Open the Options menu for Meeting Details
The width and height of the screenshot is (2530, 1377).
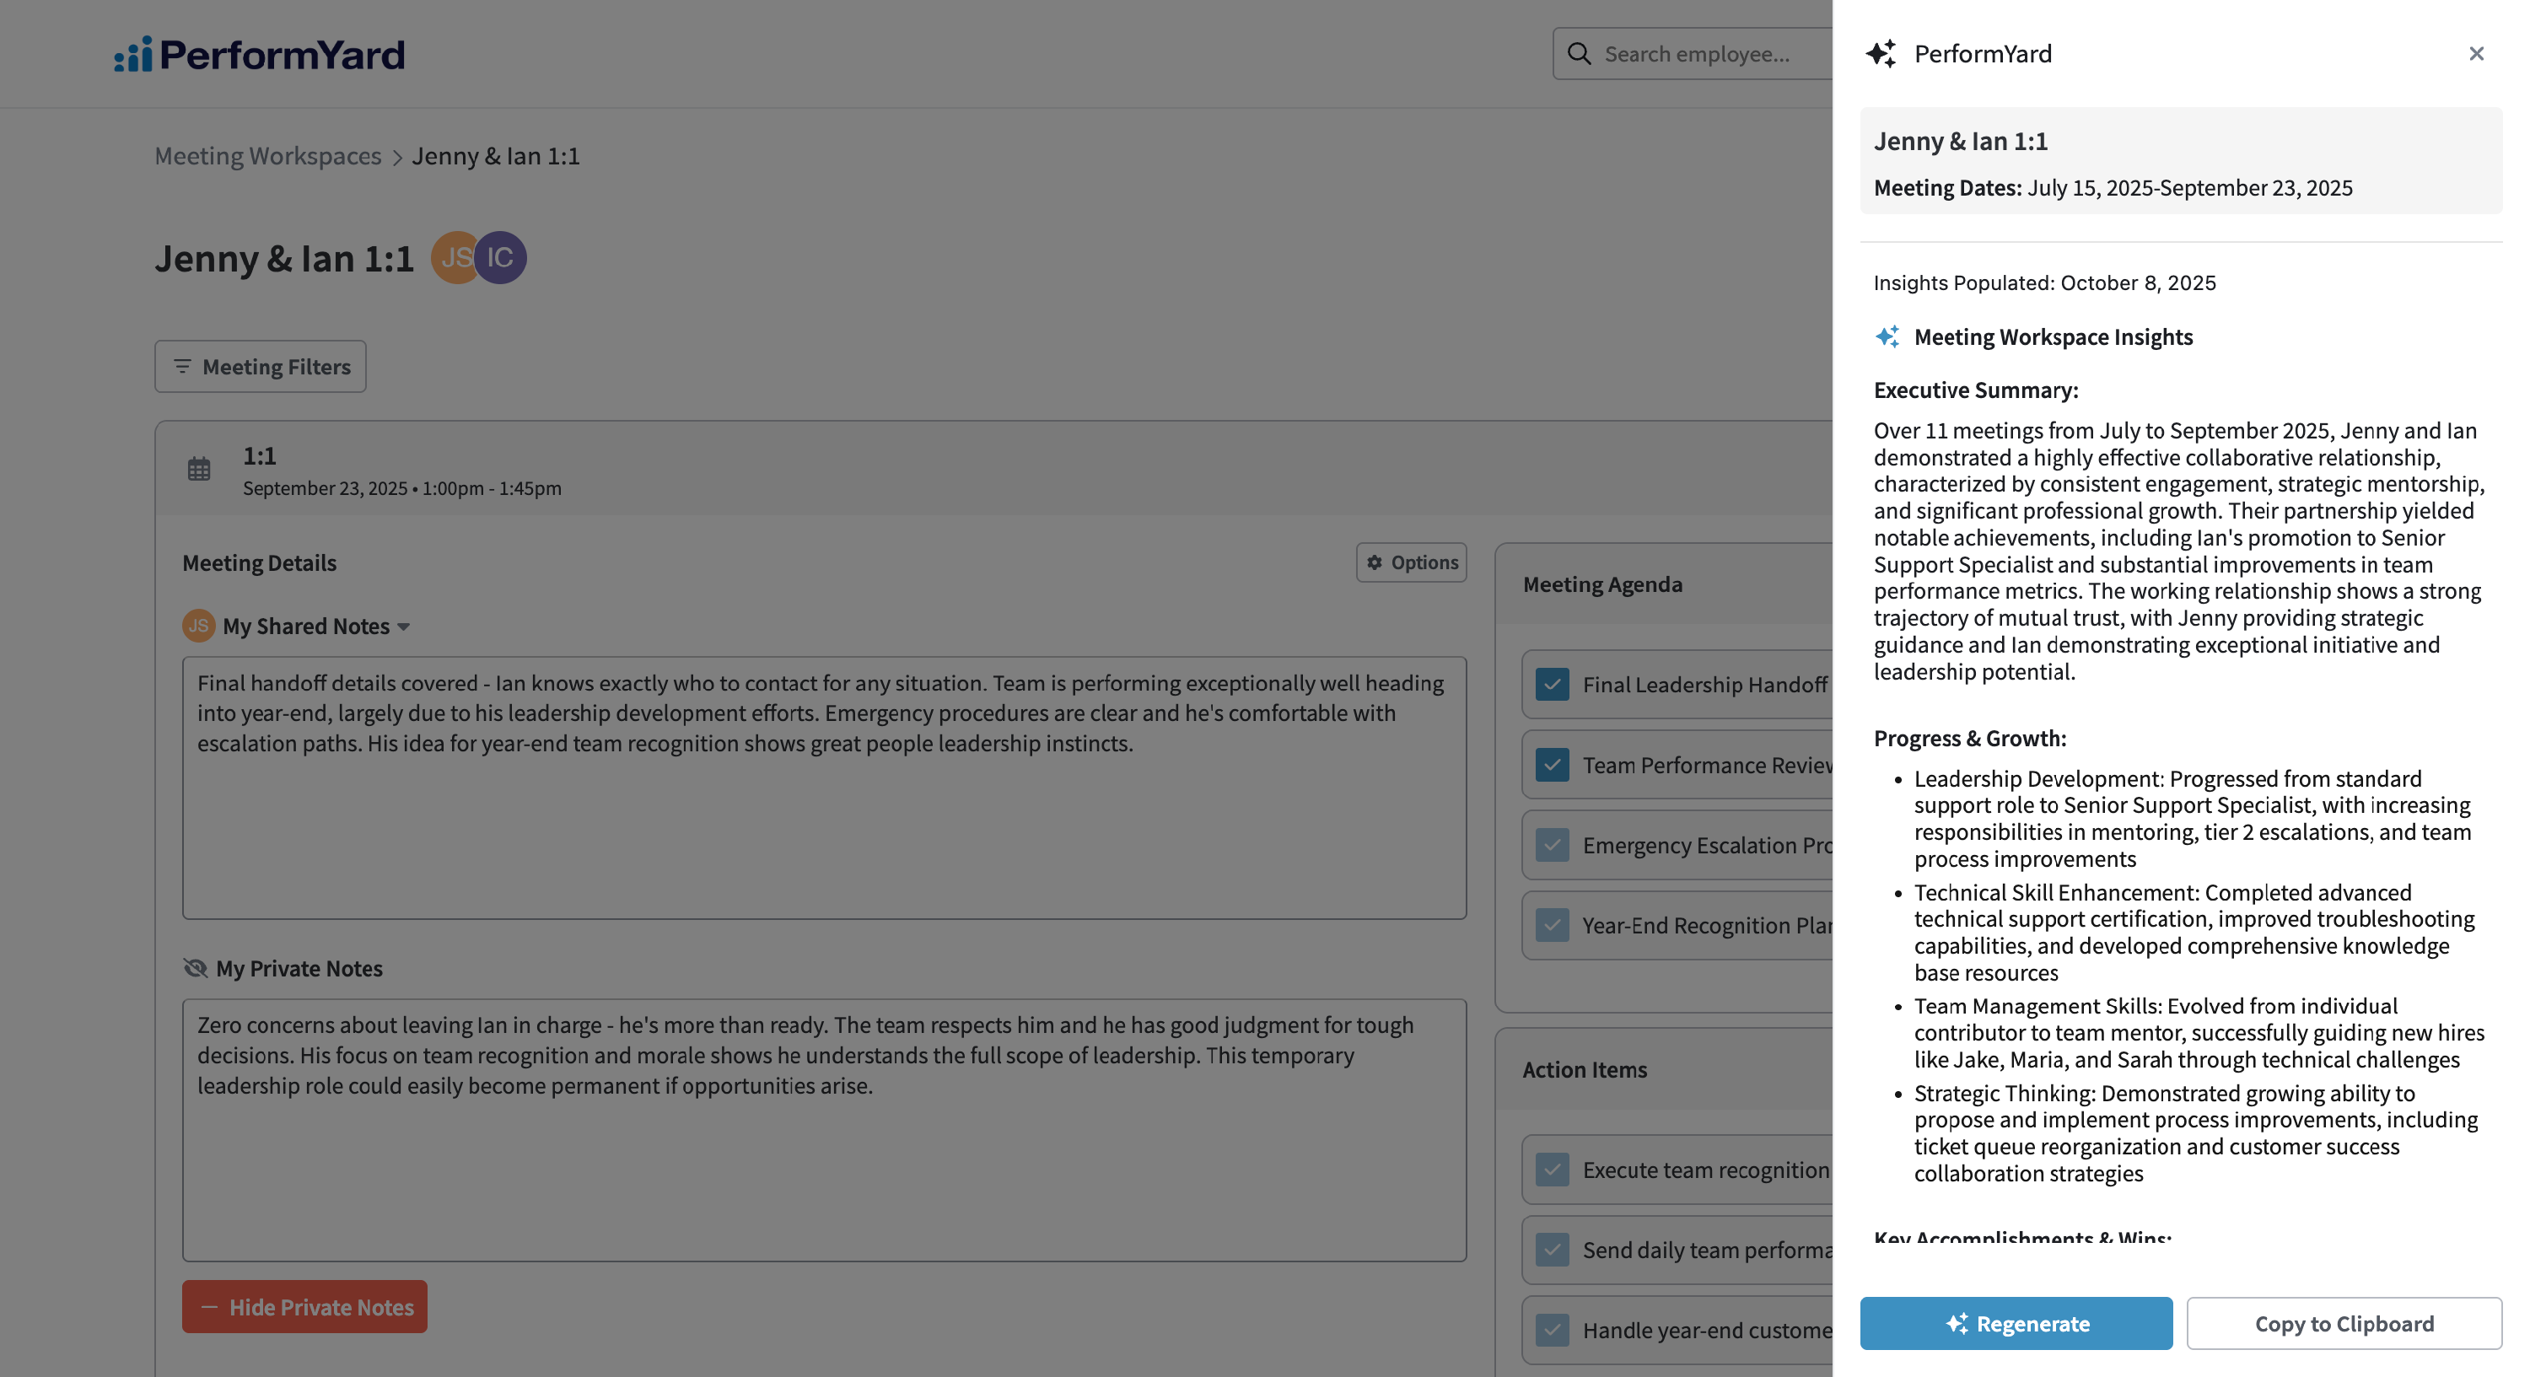click(x=1412, y=562)
